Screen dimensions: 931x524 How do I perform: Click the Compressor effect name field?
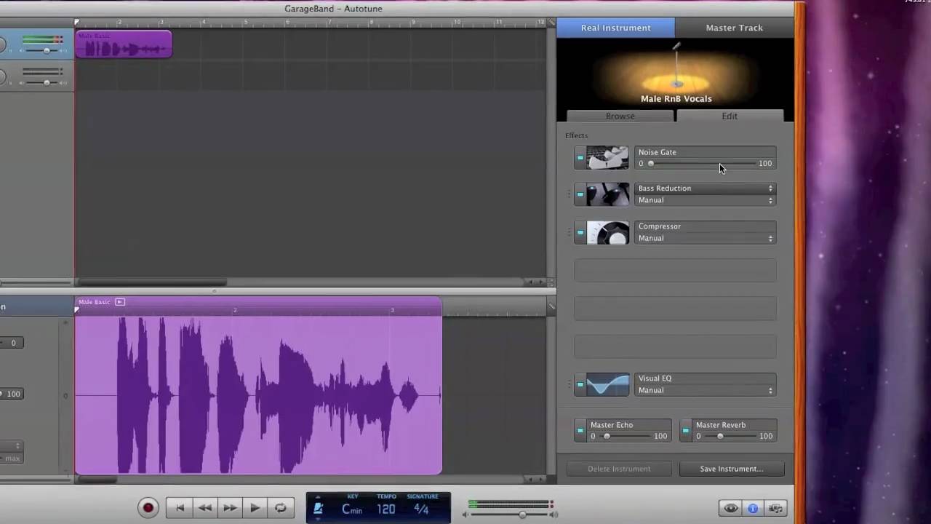tap(705, 226)
